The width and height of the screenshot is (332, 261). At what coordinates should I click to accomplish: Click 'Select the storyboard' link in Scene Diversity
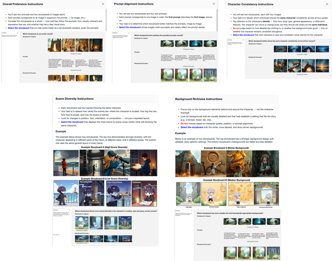72,122
